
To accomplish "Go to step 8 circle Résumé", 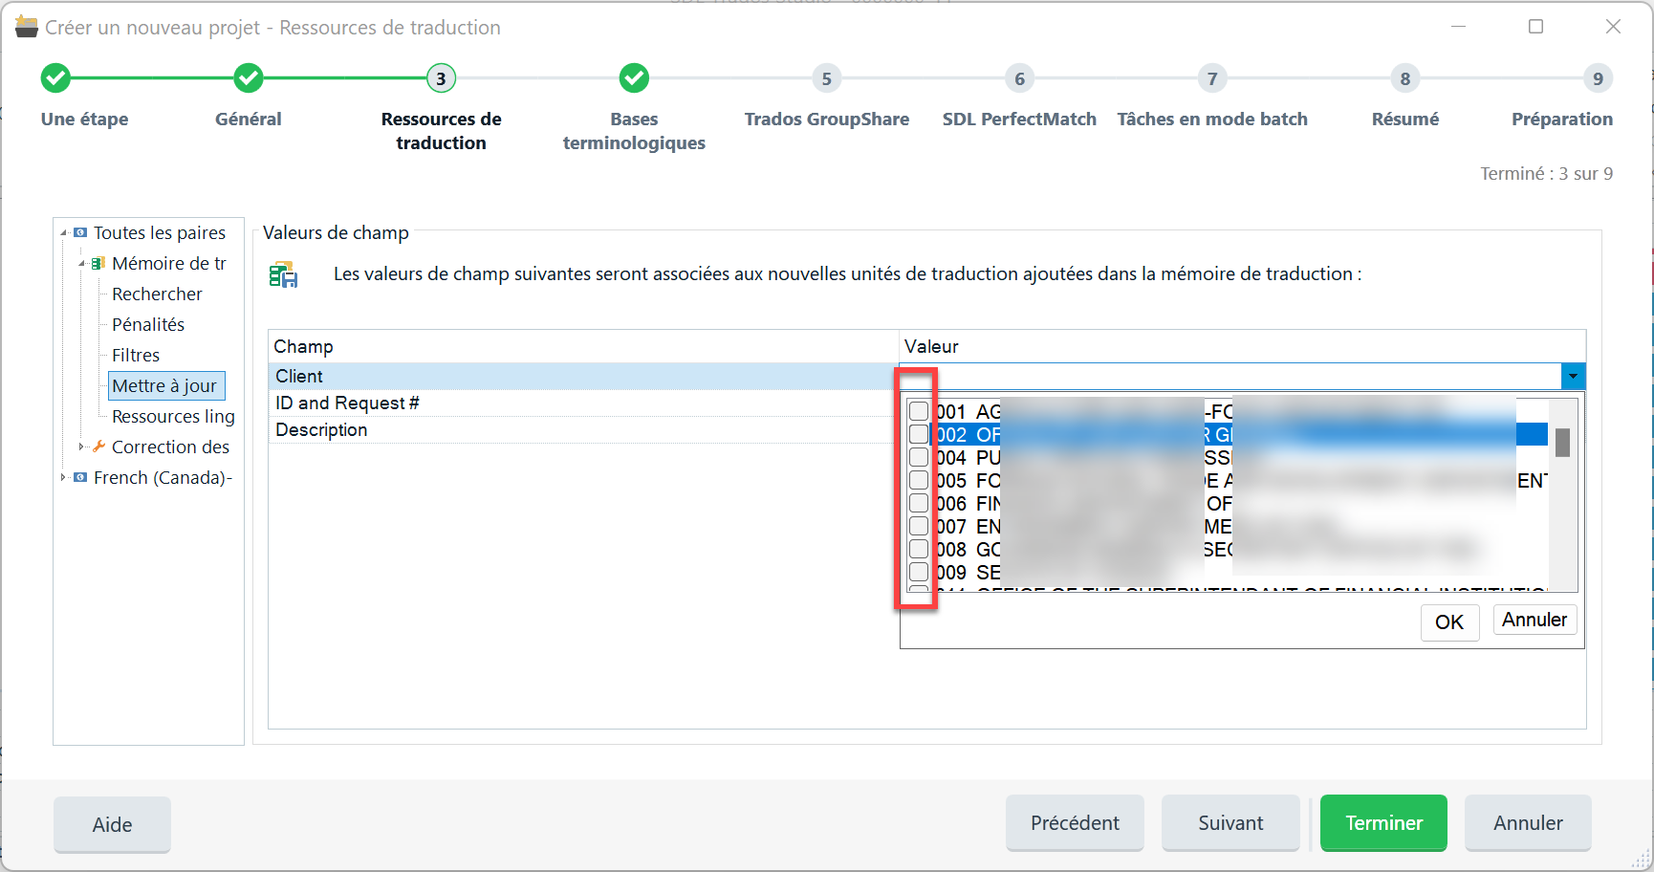I will [1405, 78].
